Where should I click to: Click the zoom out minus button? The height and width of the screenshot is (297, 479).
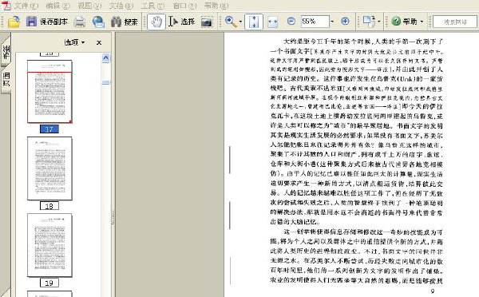pos(291,21)
